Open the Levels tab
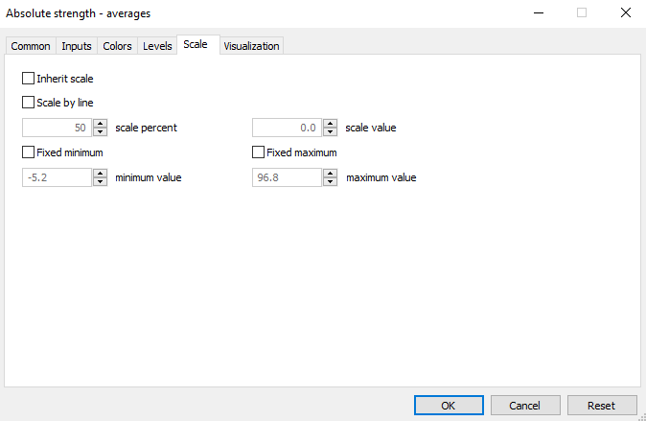646x421 pixels. pos(157,46)
